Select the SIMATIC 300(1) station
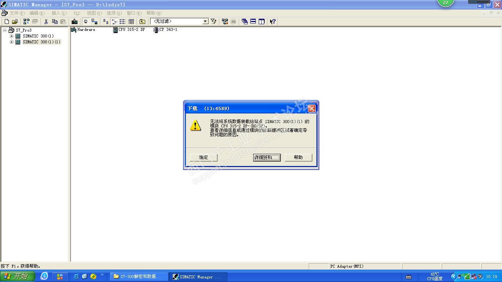 [38, 36]
